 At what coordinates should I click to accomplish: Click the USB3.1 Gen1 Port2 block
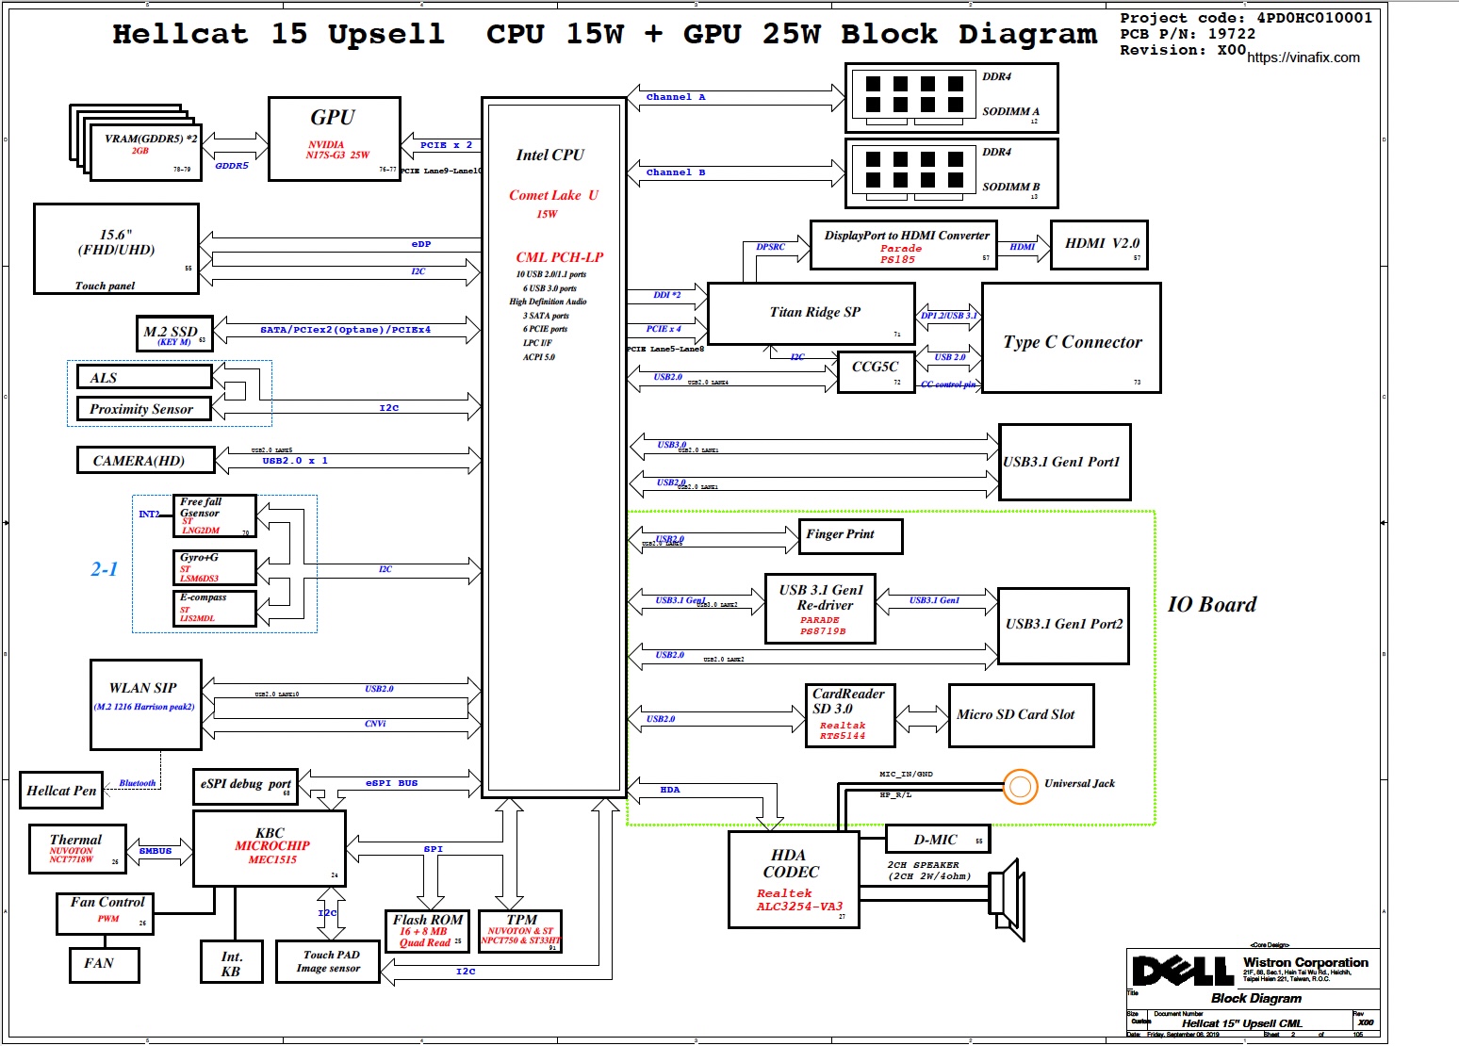[x=1063, y=626]
